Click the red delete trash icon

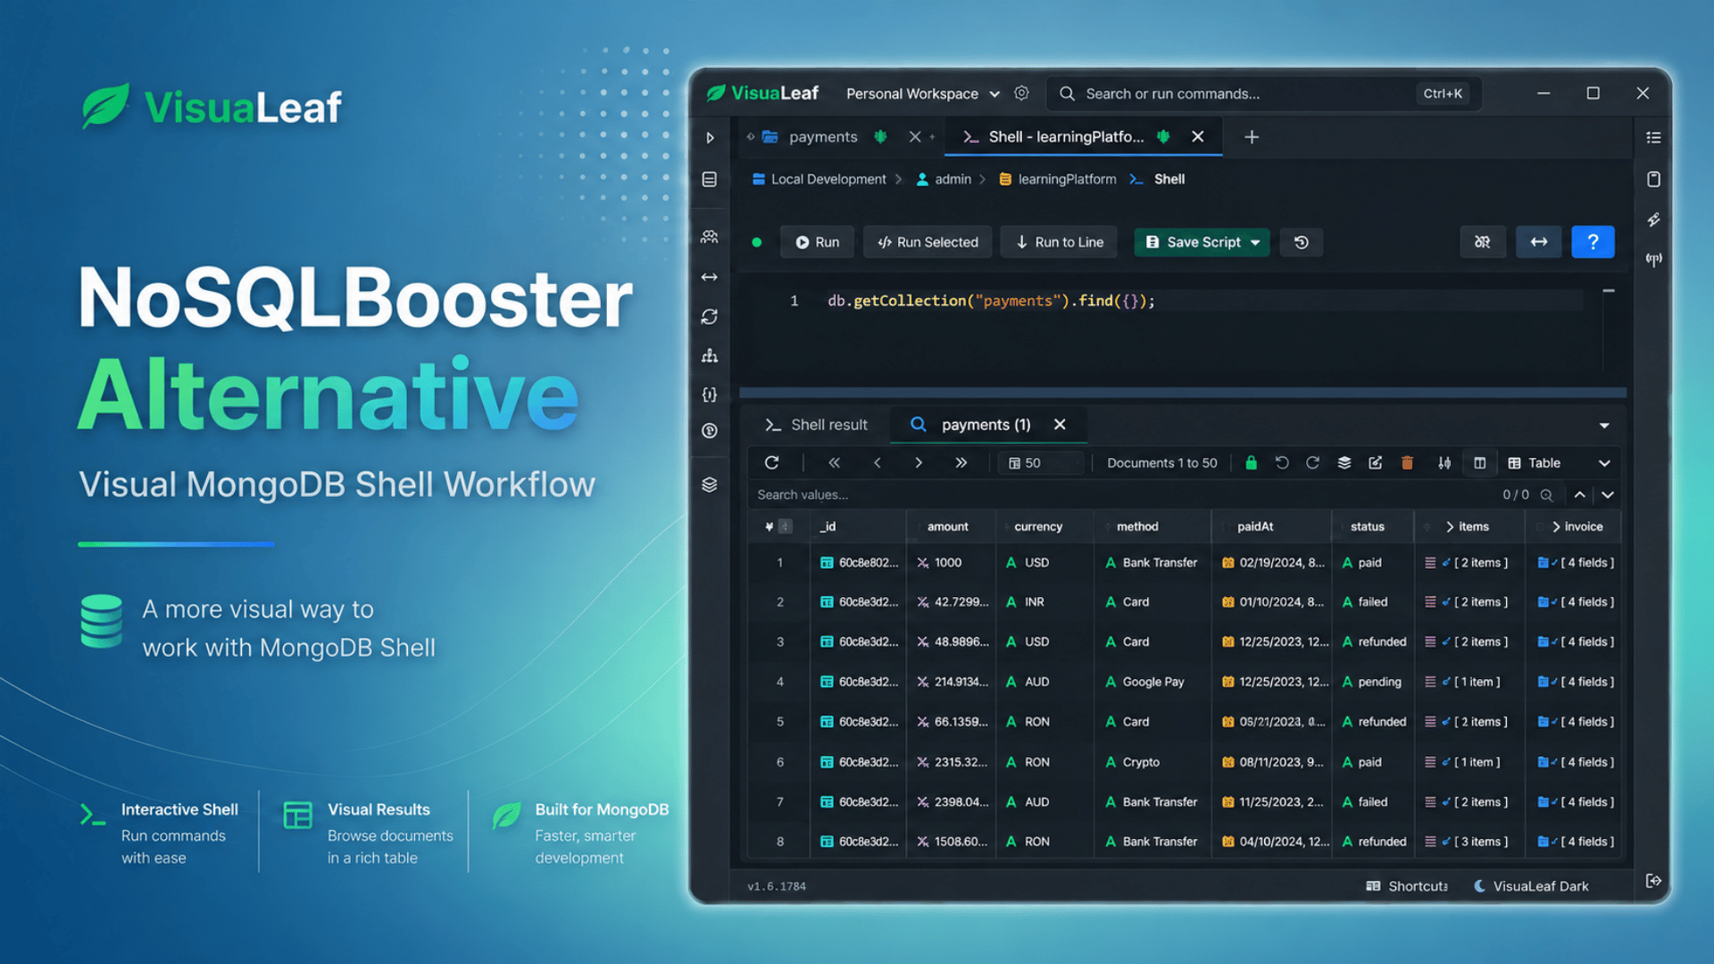[1407, 462]
